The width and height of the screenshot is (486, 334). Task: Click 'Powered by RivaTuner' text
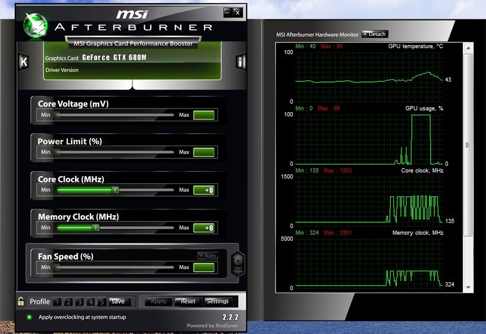[x=212, y=325]
